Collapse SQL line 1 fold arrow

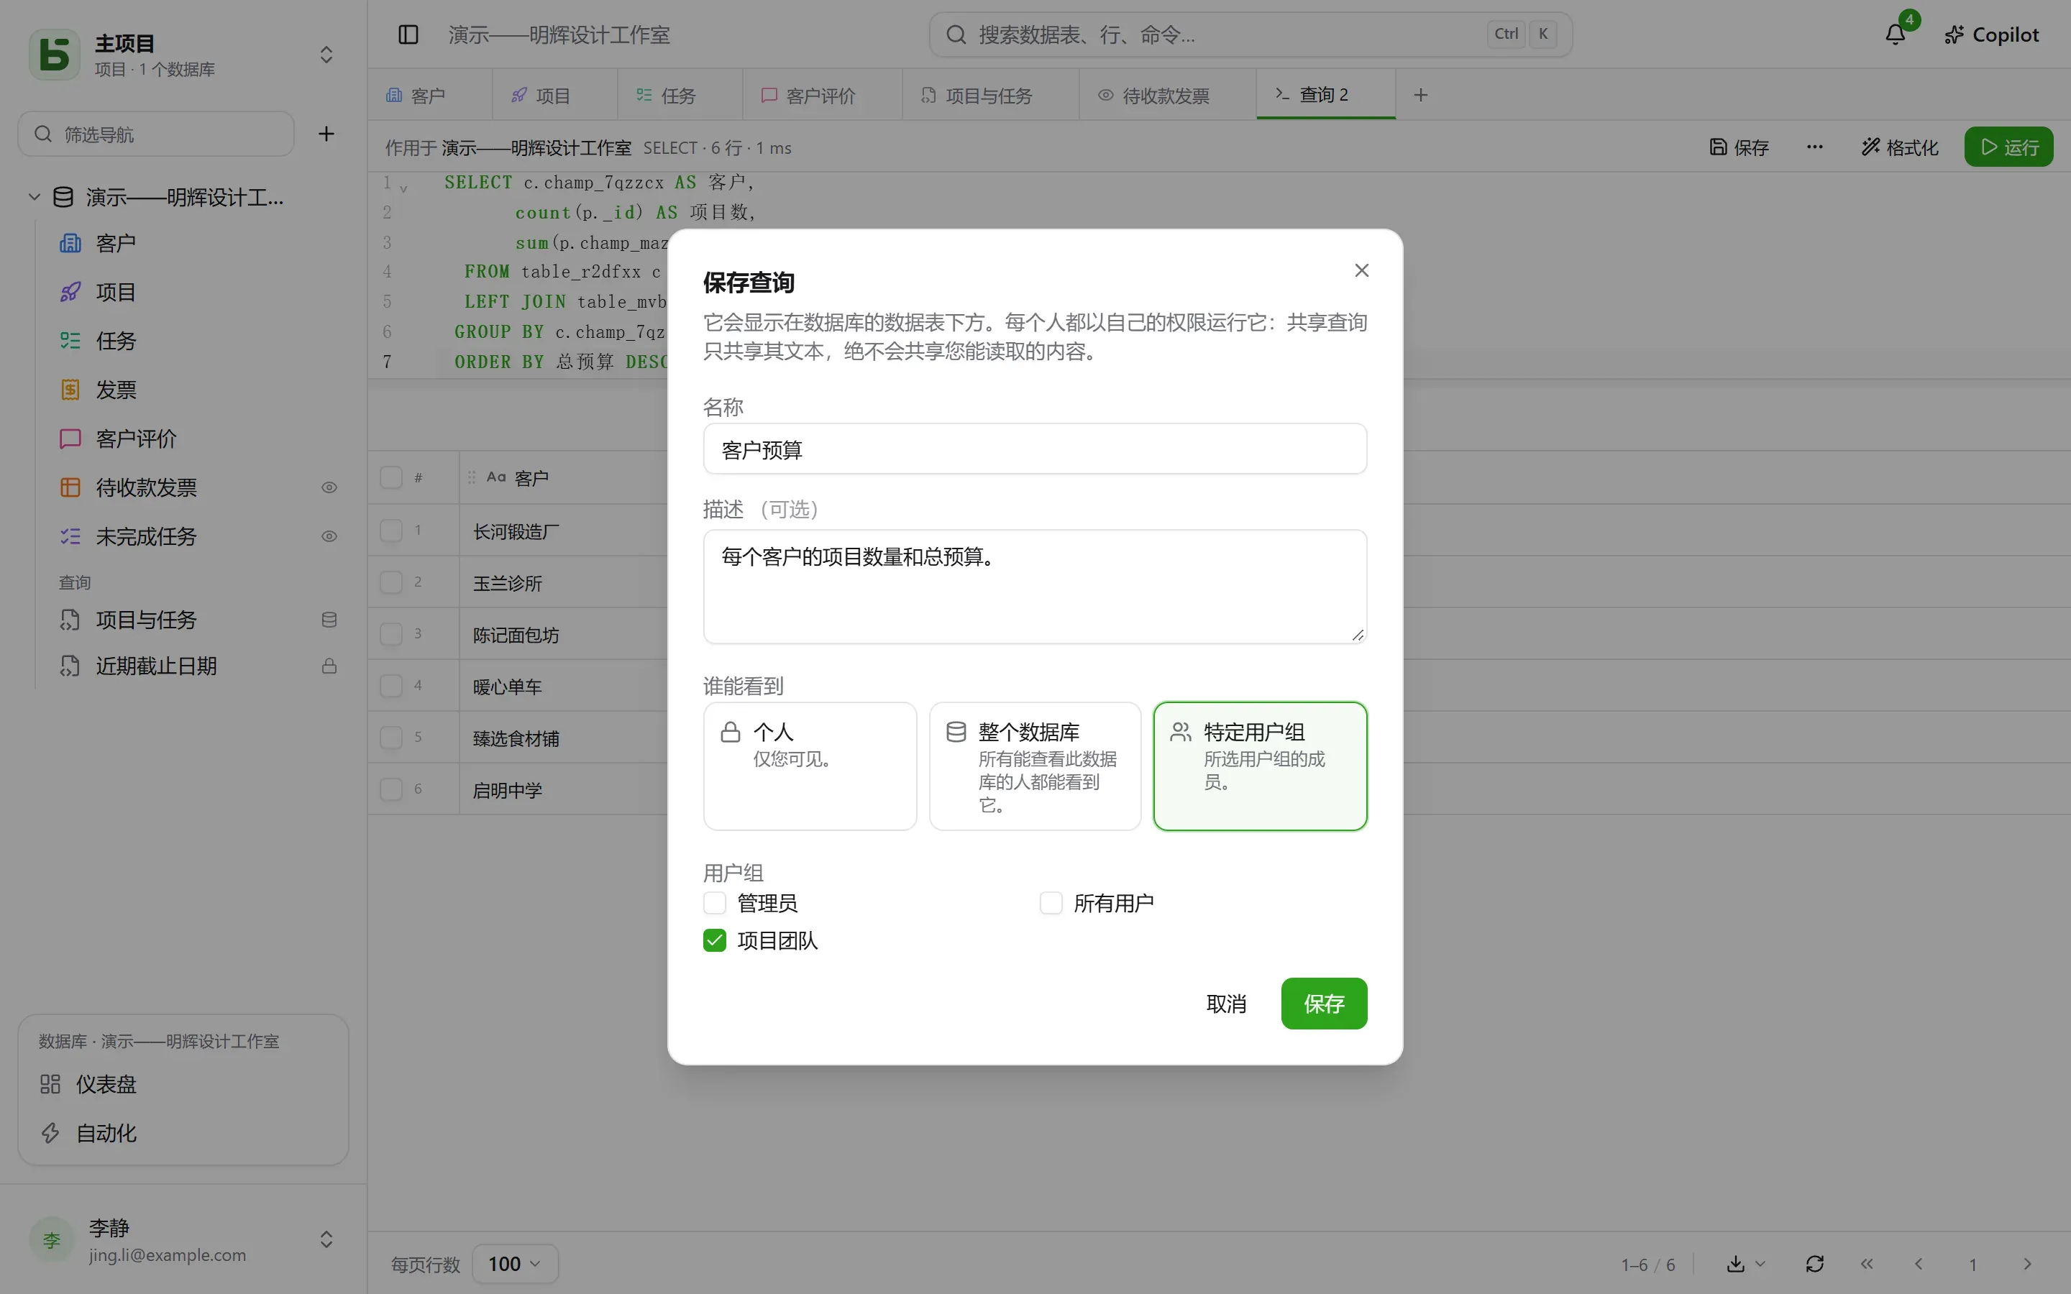[x=403, y=188]
